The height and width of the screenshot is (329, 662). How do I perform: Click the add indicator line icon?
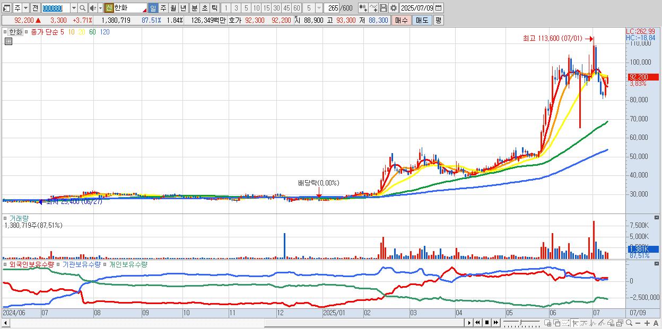[373, 8]
